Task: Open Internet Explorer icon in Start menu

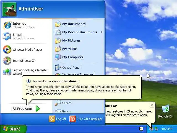Action: (x=7, y=25)
